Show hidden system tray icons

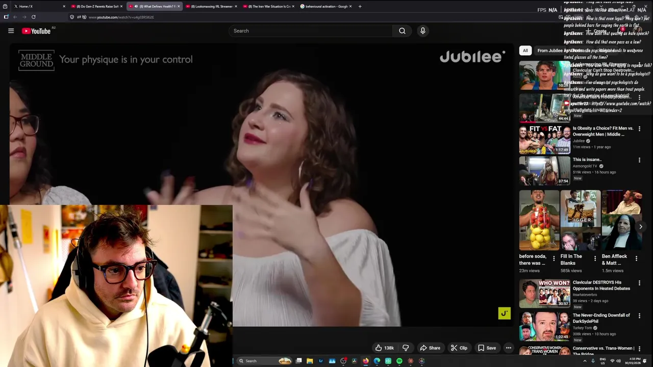[585, 361]
